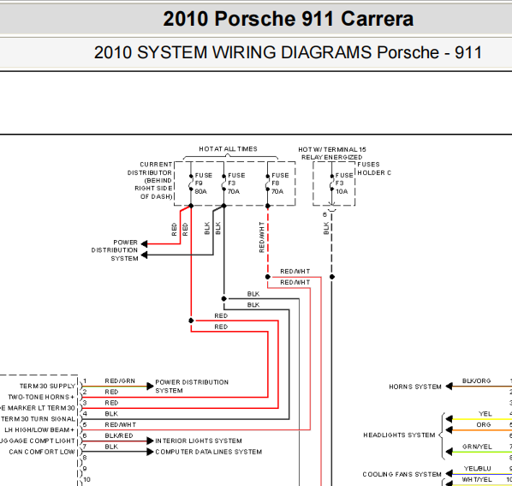Click the 'YEL/BLU' wire label
The height and width of the screenshot is (486, 512).
coord(478,468)
